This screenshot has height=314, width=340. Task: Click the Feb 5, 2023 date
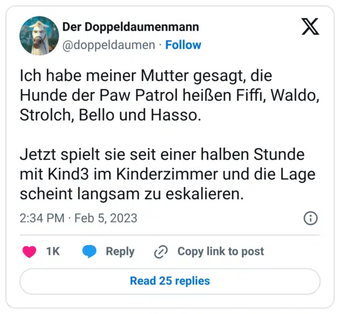pyautogui.click(x=107, y=218)
